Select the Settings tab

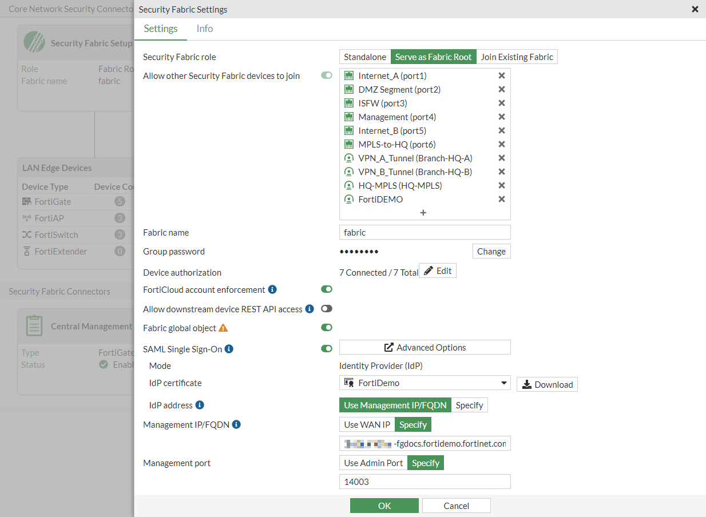(x=161, y=29)
